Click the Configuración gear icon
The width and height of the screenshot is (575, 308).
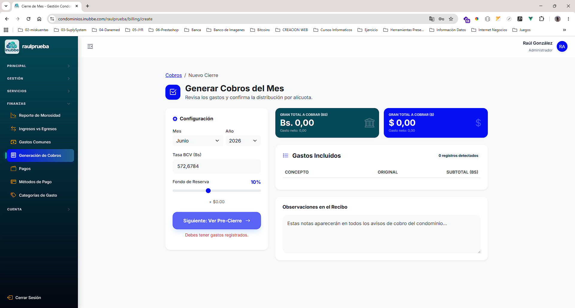(175, 119)
